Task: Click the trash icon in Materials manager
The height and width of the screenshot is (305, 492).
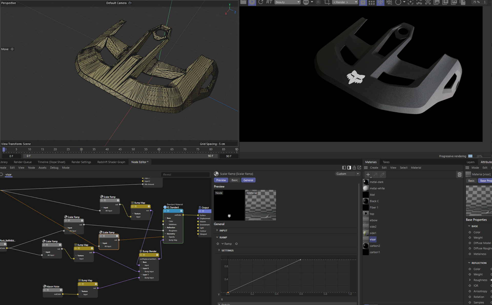Action: coord(459,175)
